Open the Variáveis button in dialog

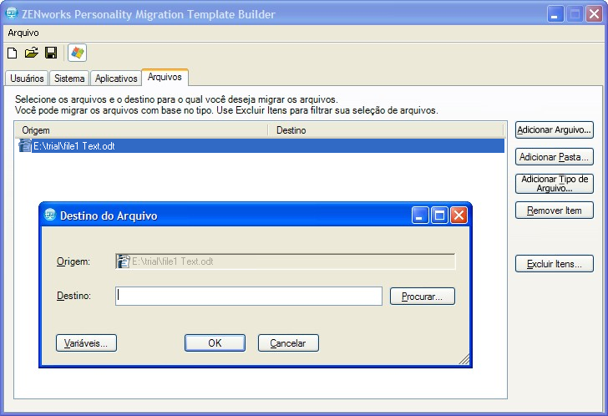(86, 343)
